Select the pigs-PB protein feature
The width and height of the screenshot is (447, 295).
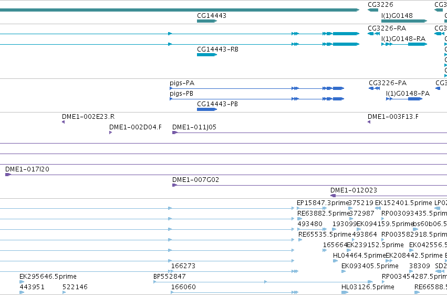(x=257, y=99)
